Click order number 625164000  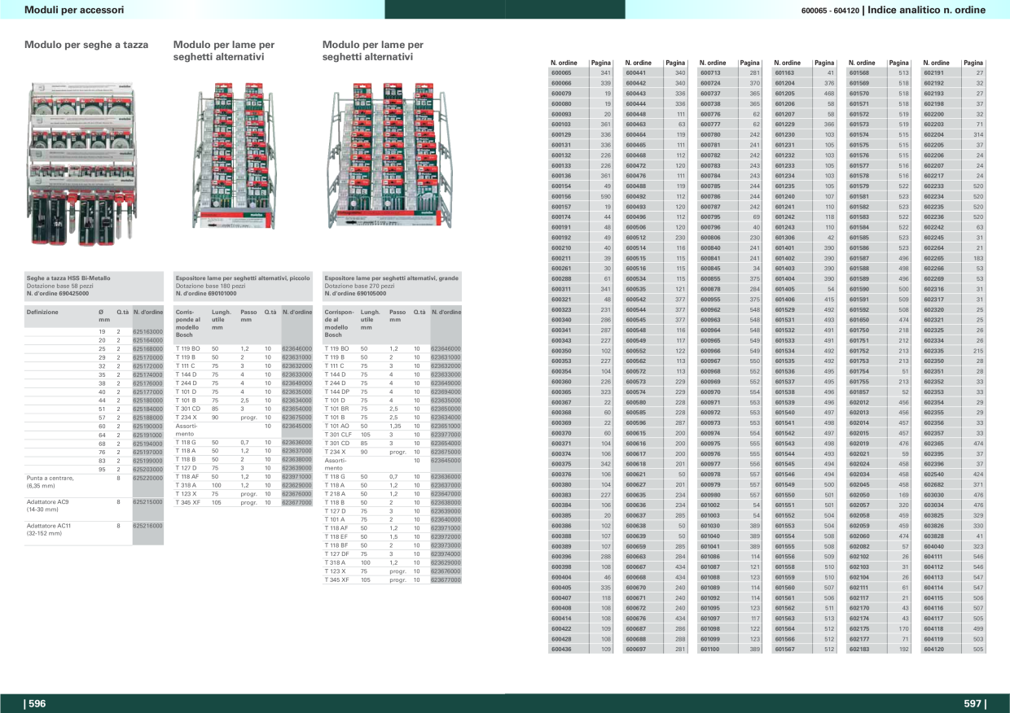click(x=148, y=340)
